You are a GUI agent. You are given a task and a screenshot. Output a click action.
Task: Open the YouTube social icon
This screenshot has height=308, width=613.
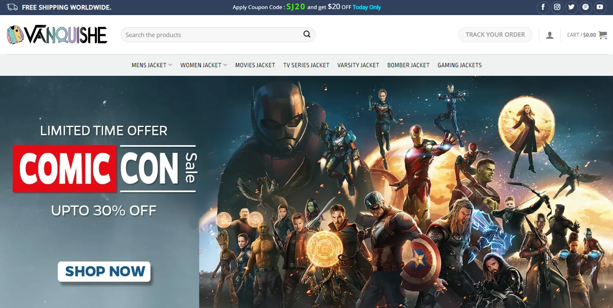(x=600, y=7)
